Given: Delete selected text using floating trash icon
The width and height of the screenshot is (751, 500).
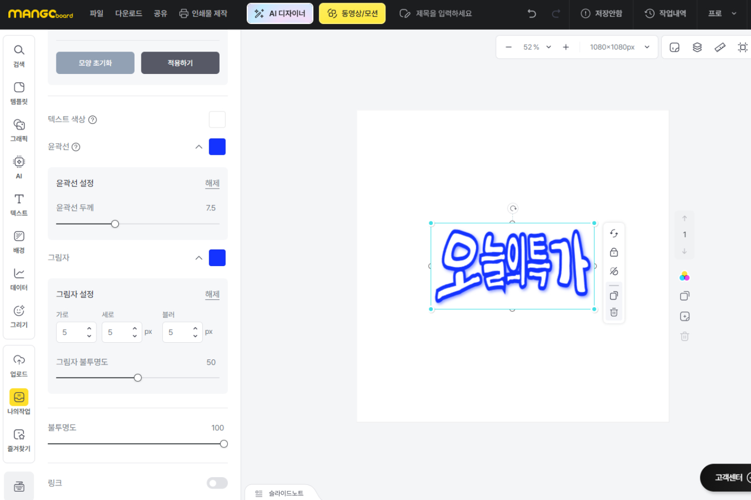Looking at the screenshot, I should 614,312.
